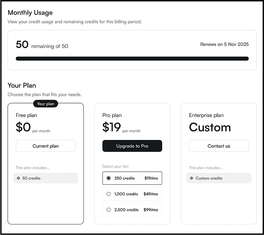This screenshot has width=264, height=235.
Task: Click the "50 remaining of 50" counter
Action: [x=42, y=45]
